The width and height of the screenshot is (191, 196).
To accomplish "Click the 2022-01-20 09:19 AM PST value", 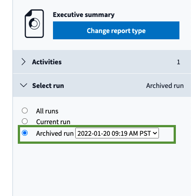I will pyautogui.click(x=114, y=133).
